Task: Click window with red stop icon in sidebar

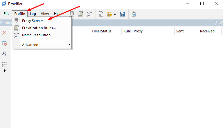Action: 5,43
